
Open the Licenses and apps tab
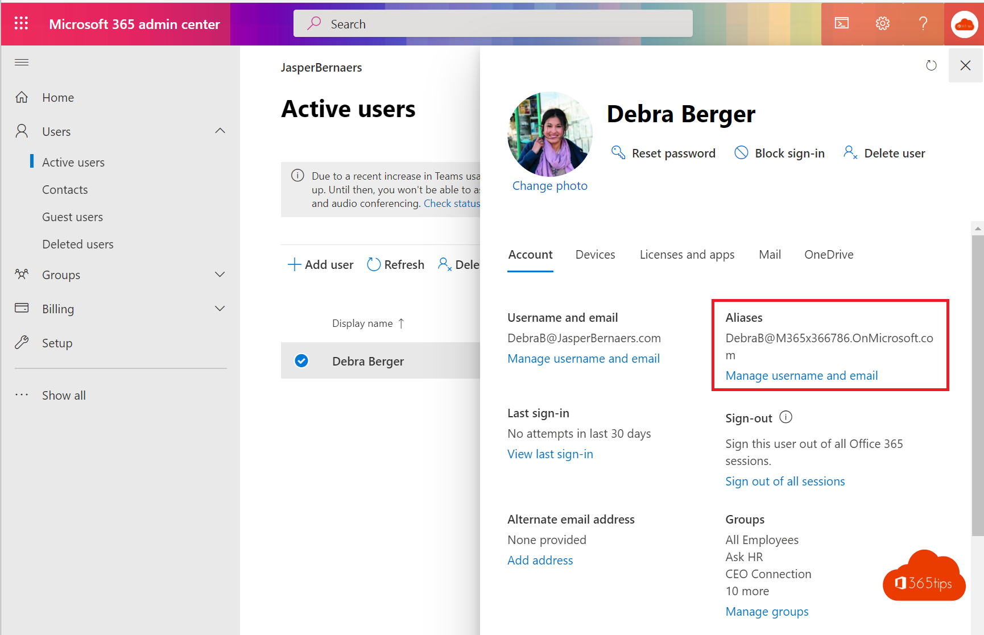[x=687, y=254]
